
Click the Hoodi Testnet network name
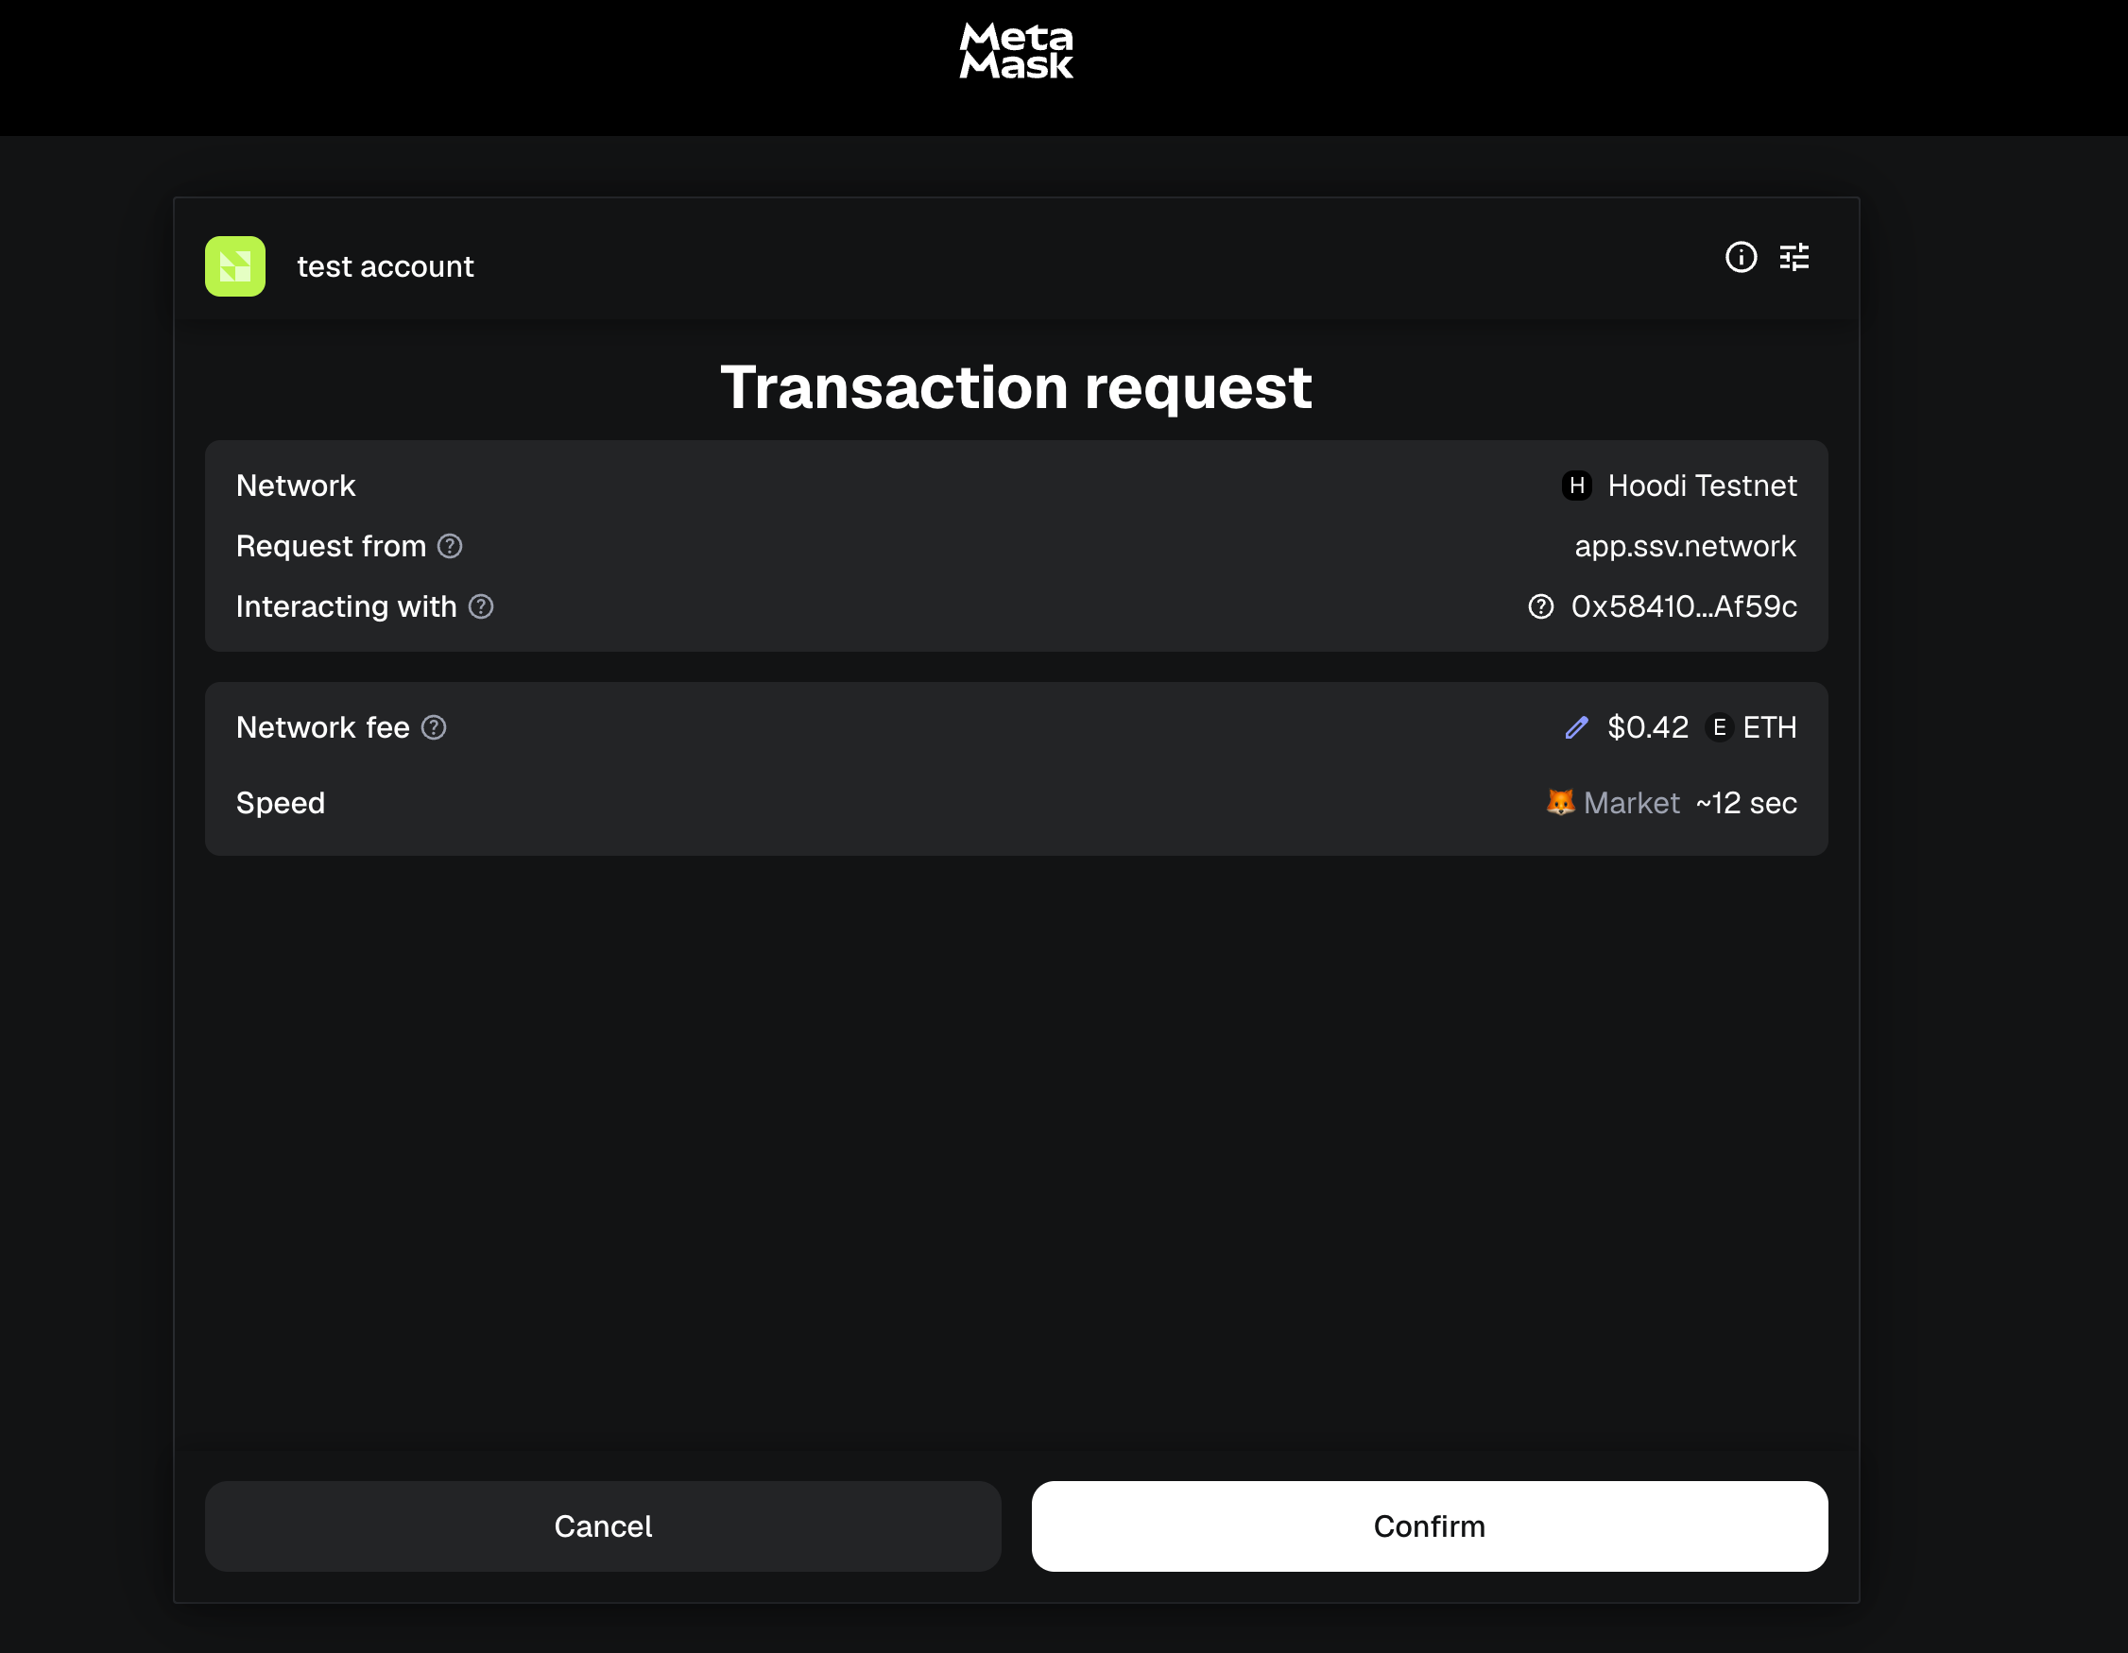(1701, 486)
